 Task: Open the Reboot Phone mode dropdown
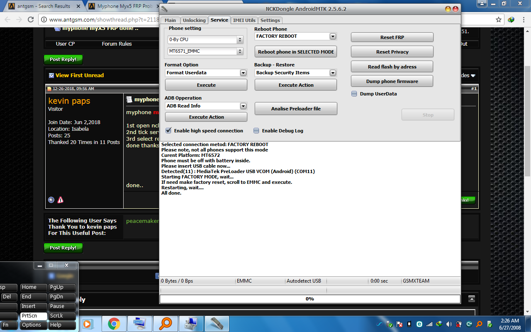click(x=332, y=36)
